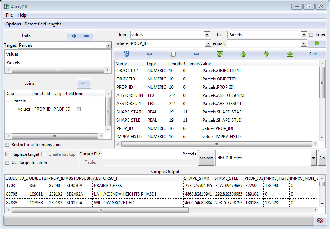Open the Help menu
The image size is (330, 229).
pyautogui.click(x=22, y=15)
